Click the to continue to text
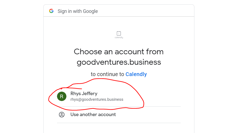Image resolution: width=242 pixels, height=133 pixels. (108, 74)
